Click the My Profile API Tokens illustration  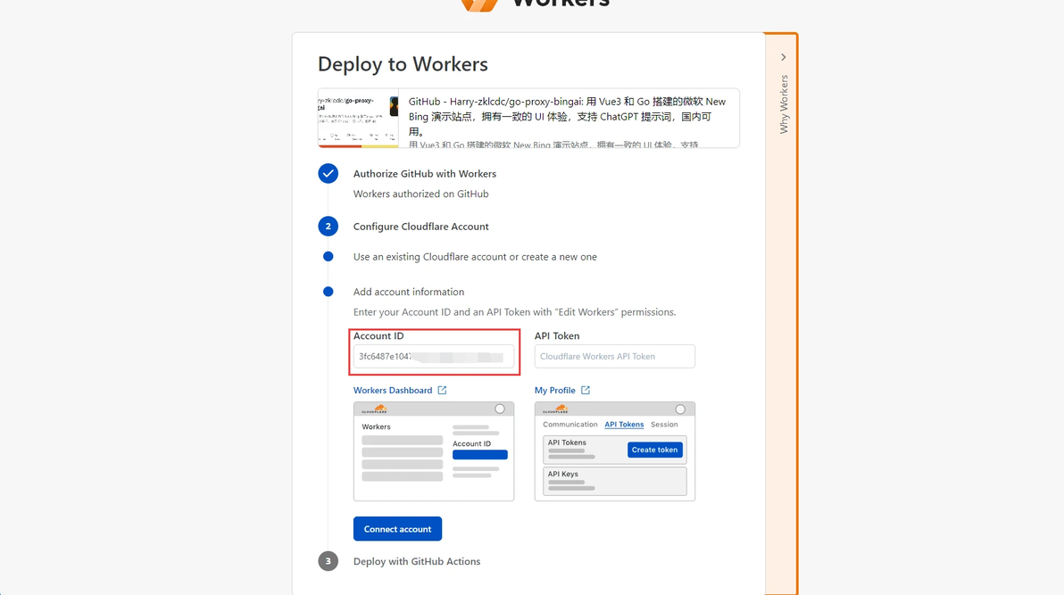(x=615, y=451)
